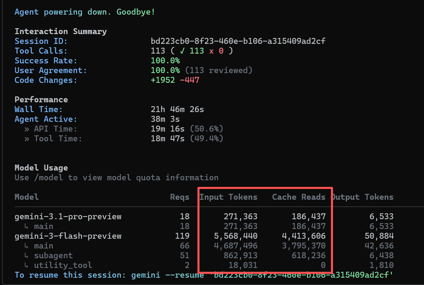This screenshot has height=285, width=424.
Task: Select the "gemini-3-flash-preview" model name
Action: click(68, 236)
